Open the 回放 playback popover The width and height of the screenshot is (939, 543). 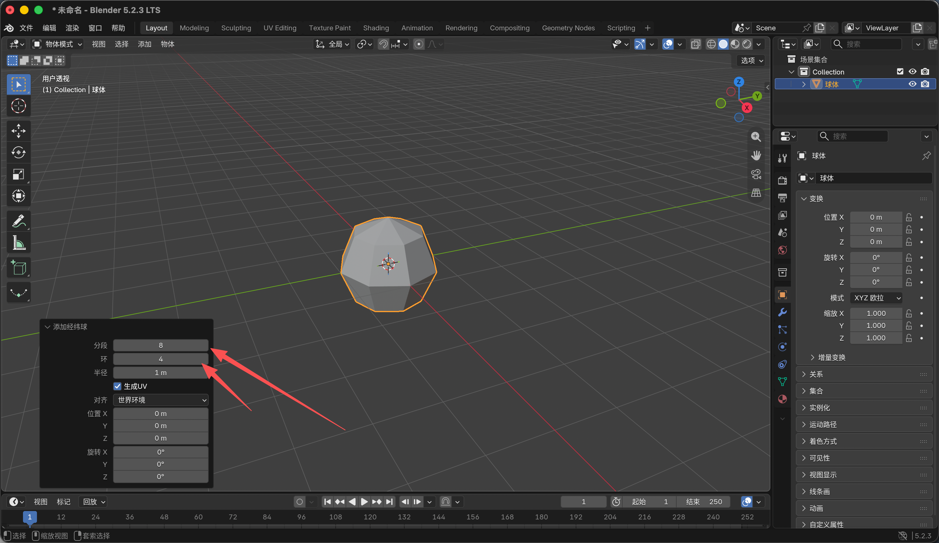point(93,502)
